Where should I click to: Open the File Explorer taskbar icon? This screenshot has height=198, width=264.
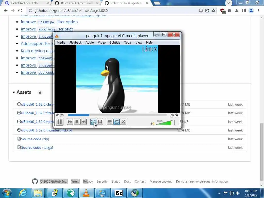tap(38, 193)
